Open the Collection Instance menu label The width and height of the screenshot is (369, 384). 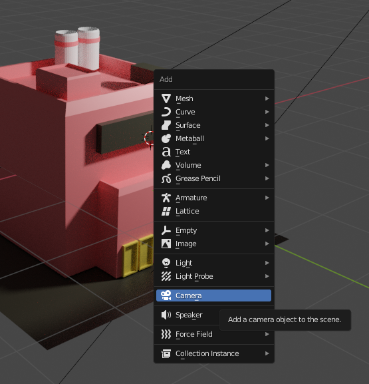tap(207, 353)
